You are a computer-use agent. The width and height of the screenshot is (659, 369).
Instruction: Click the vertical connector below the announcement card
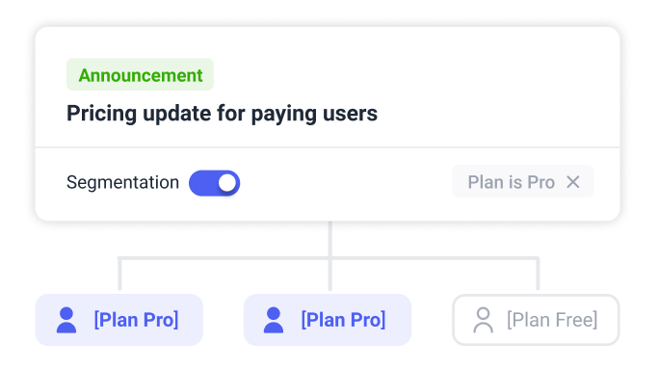point(330,238)
